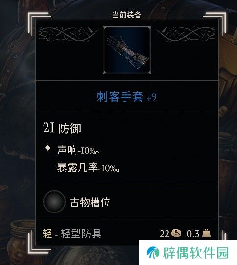Select the empty relic slot circle
The width and height of the screenshot is (237, 265).
[x=54, y=202]
